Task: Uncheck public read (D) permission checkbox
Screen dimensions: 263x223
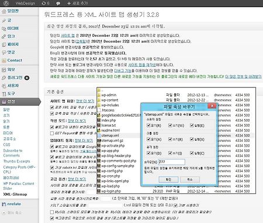Action: 148,153
